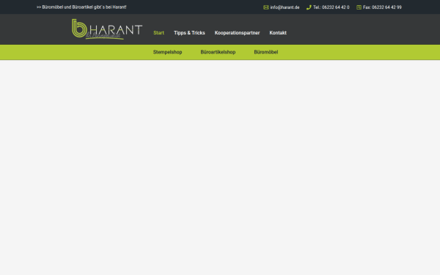Image resolution: width=440 pixels, height=275 pixels.
Task: Visit the Büroartikelshop link
Action: pyautogui.click(x=218, y=52)
